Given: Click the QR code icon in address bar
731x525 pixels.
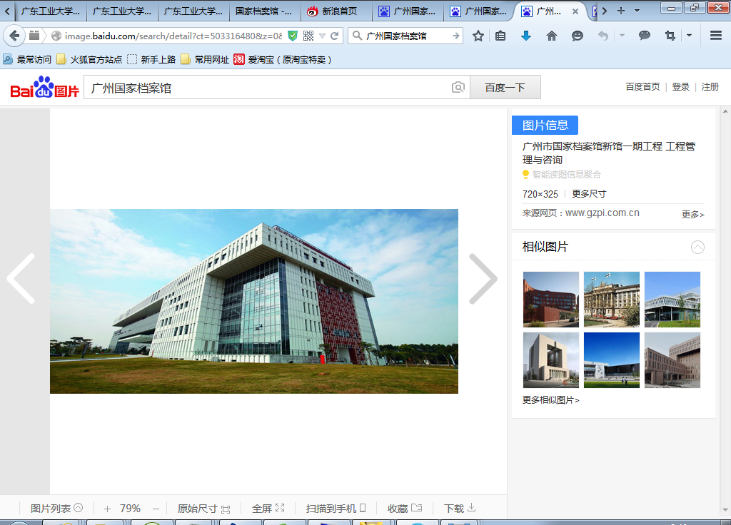Looking at the screenshot, I should pyautogui.click(x=308, y=36).
